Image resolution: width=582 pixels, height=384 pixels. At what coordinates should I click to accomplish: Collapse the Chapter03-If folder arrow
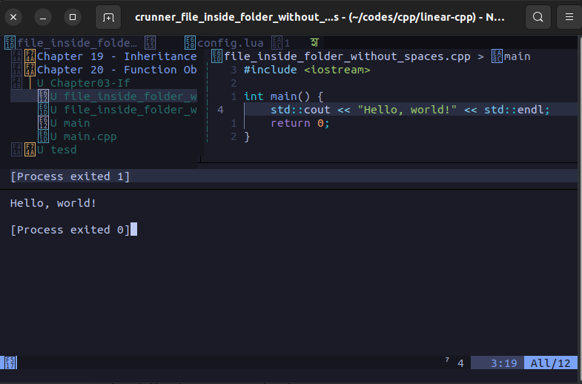click(17, 83)
